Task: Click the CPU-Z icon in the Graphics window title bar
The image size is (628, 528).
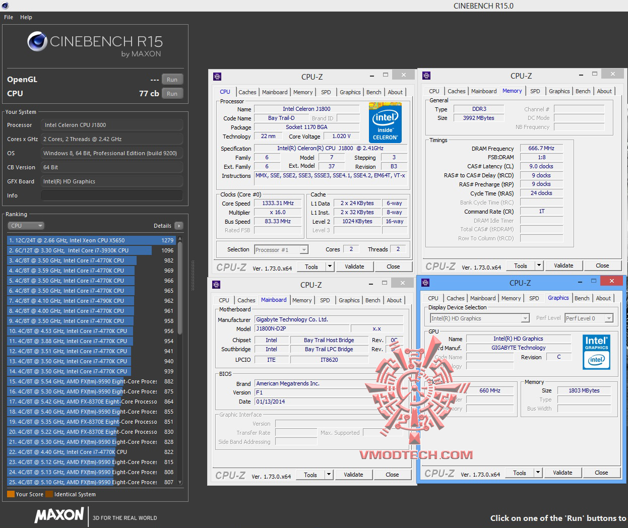Action: pos(425,283)
